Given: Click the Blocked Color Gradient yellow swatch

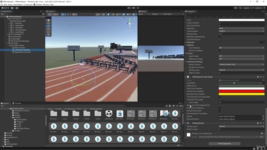Looking at the screenshot, I should (242, 94).
